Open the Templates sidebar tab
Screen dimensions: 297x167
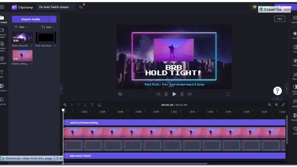tap(3, 60)
